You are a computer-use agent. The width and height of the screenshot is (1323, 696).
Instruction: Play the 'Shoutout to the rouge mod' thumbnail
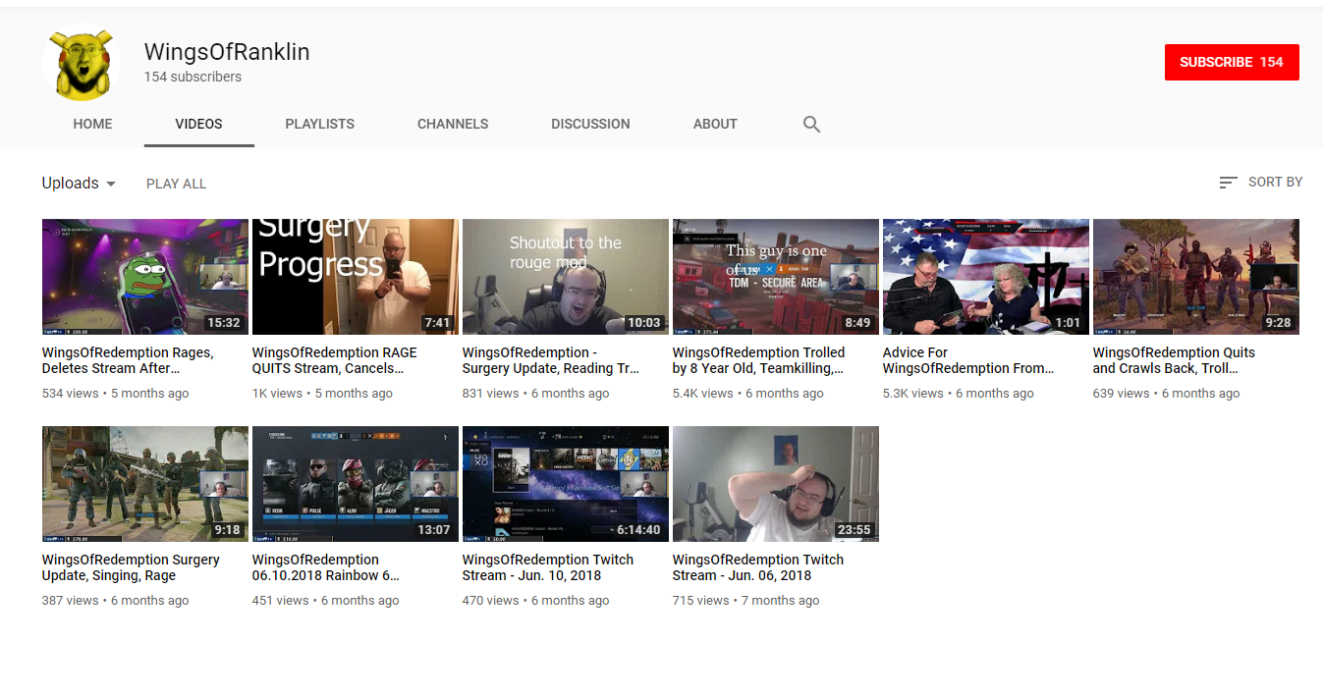tap(566, 277)
